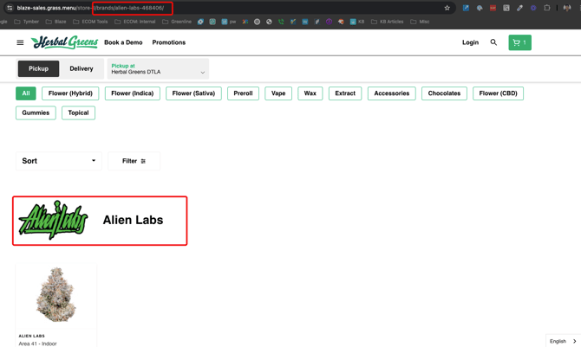Open the Promotions menu item
This screenshot has width=581, height=347.
point(169,42)
